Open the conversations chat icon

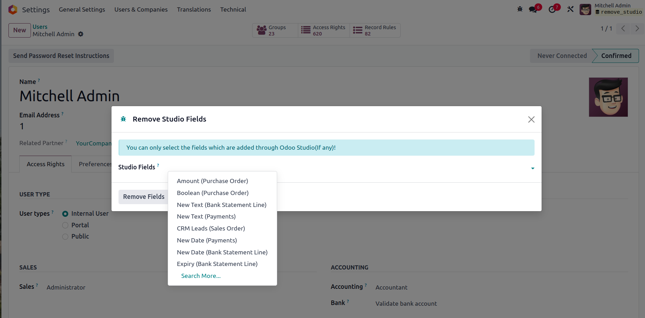(x=533, y=9)
